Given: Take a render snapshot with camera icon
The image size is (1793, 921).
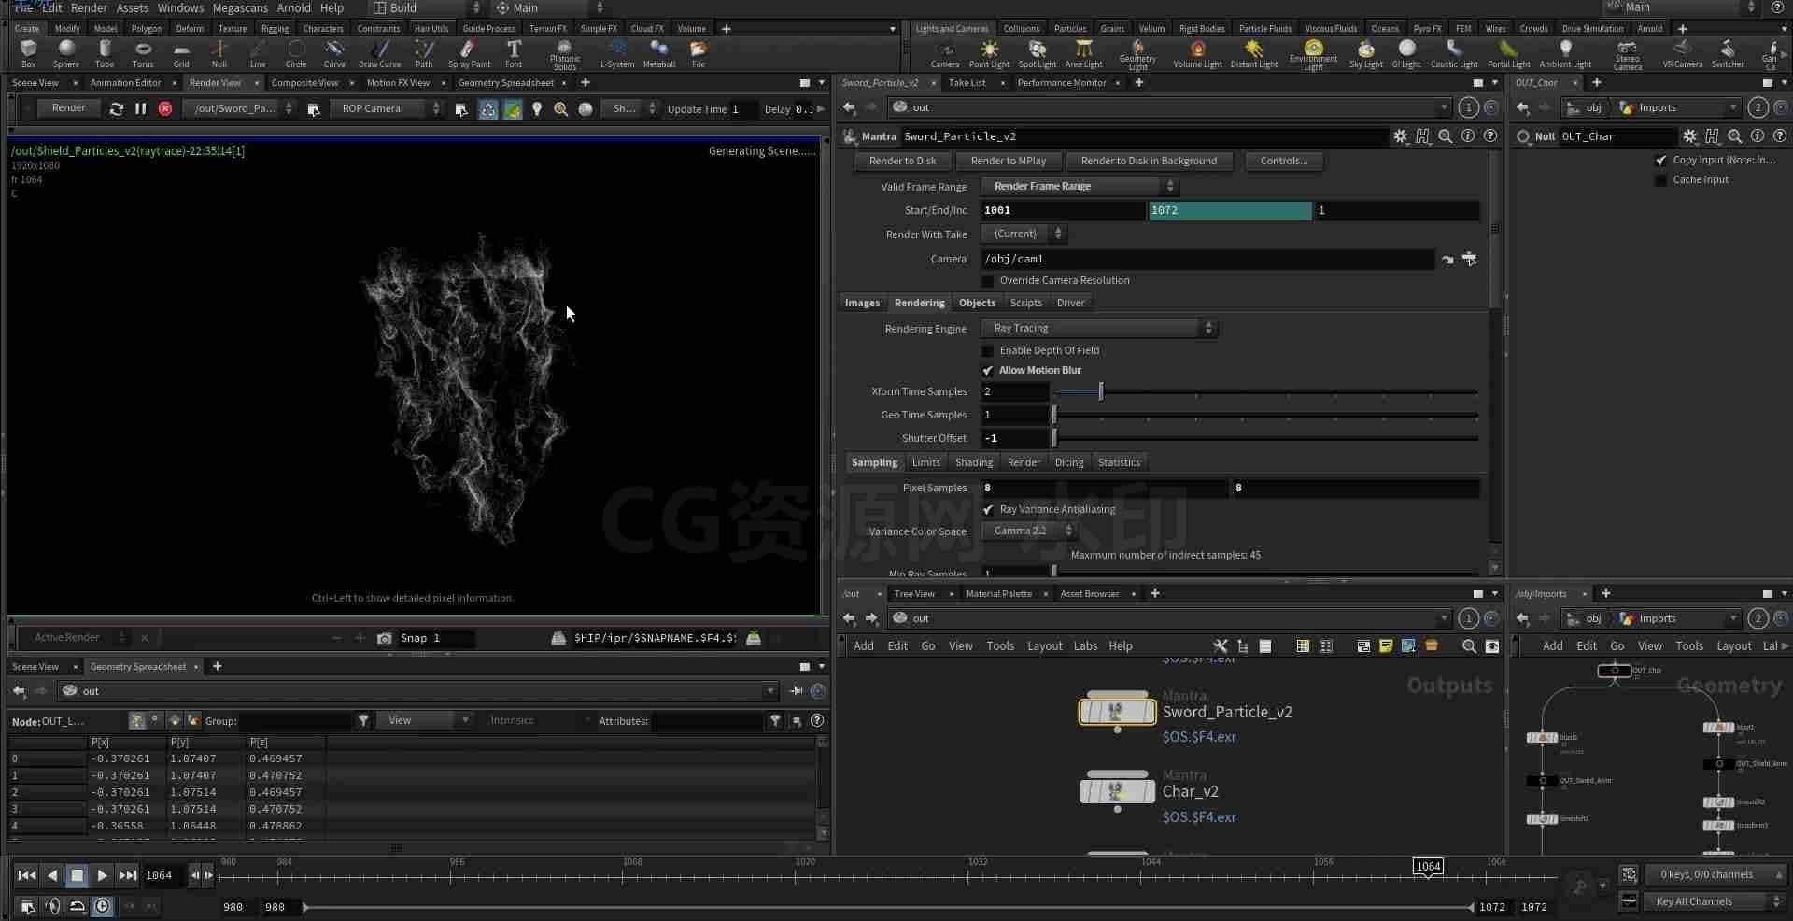Looking at the screenshot, I should click(384, 638).
